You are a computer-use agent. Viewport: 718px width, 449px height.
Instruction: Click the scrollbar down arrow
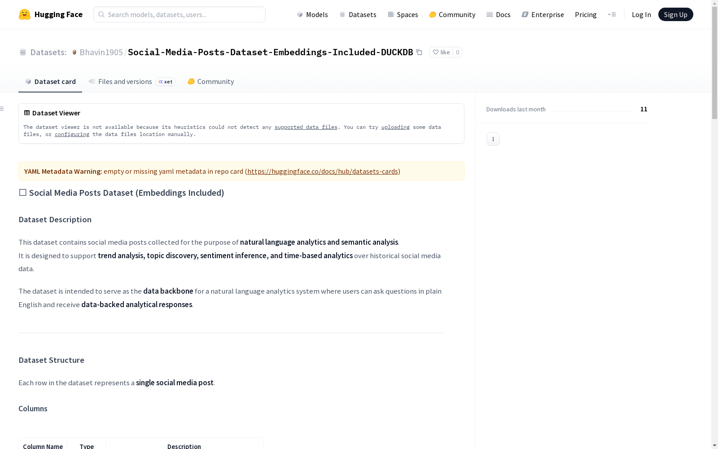714,445
